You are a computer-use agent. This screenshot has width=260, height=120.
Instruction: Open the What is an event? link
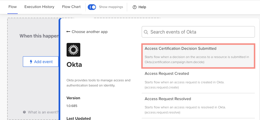point(43,112)
